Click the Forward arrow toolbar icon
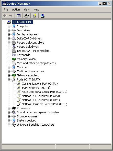Image resolution: width=113 pixels, height=151 pixels. pos(11,16)
